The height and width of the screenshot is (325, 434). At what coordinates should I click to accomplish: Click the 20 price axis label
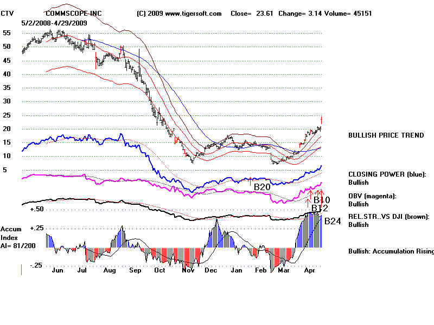[x=7, y=128]
